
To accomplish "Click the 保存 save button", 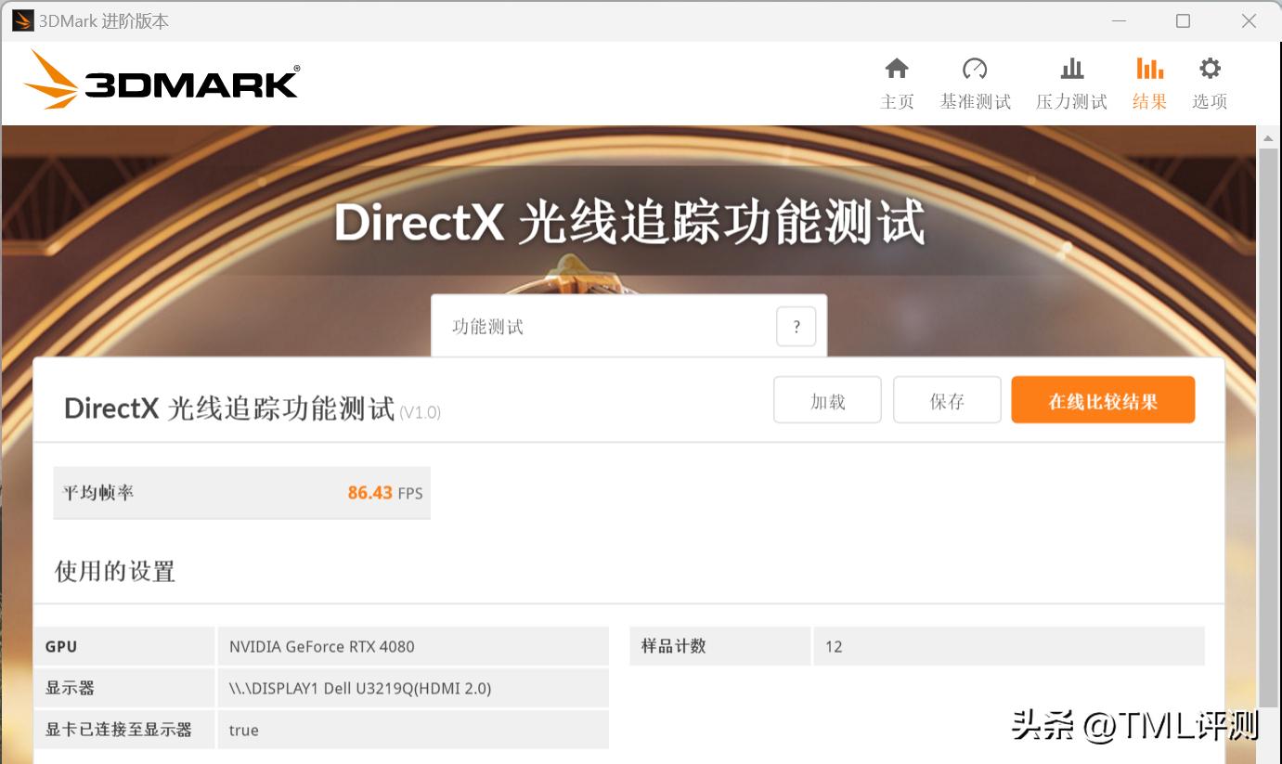I will (x=947, y=400).
